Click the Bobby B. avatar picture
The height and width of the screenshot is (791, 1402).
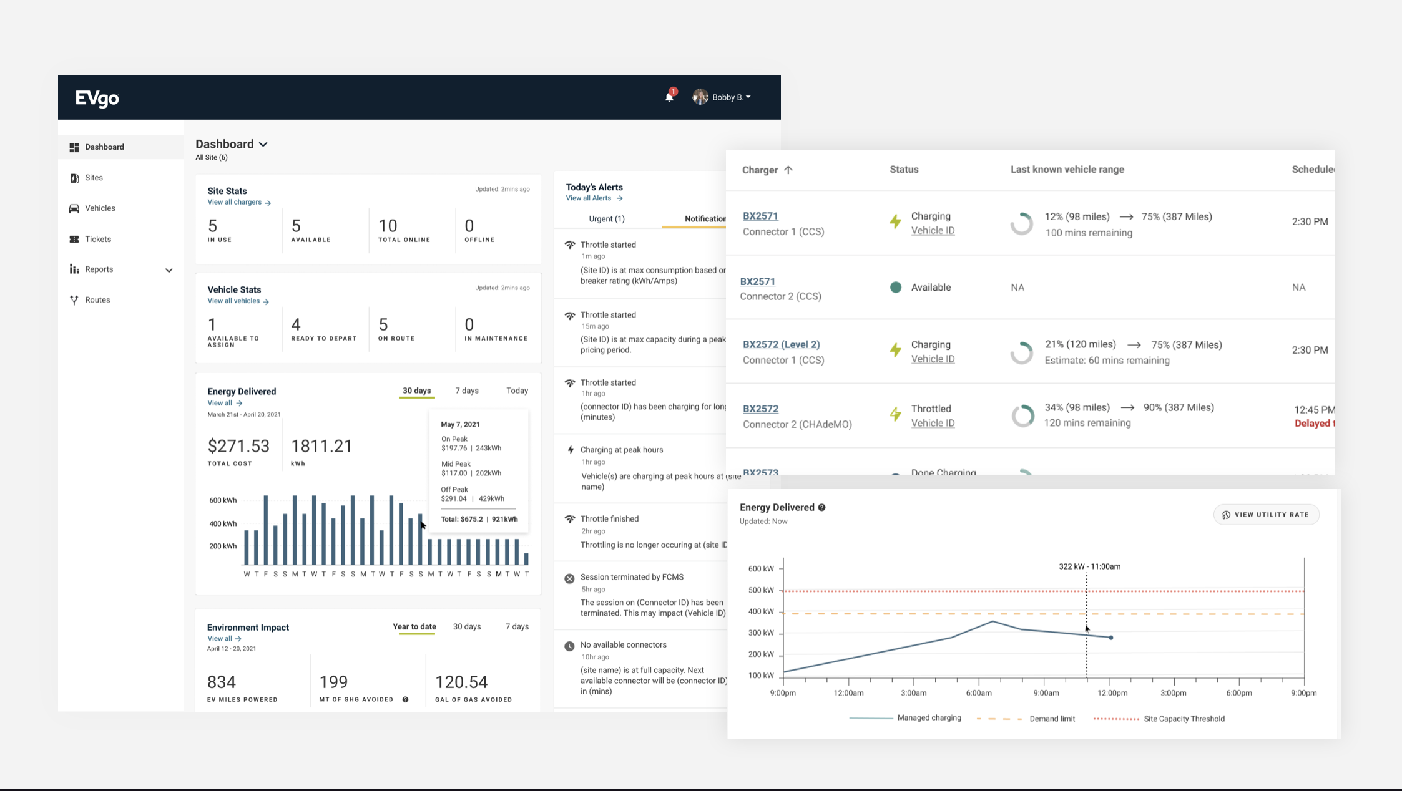700,97
